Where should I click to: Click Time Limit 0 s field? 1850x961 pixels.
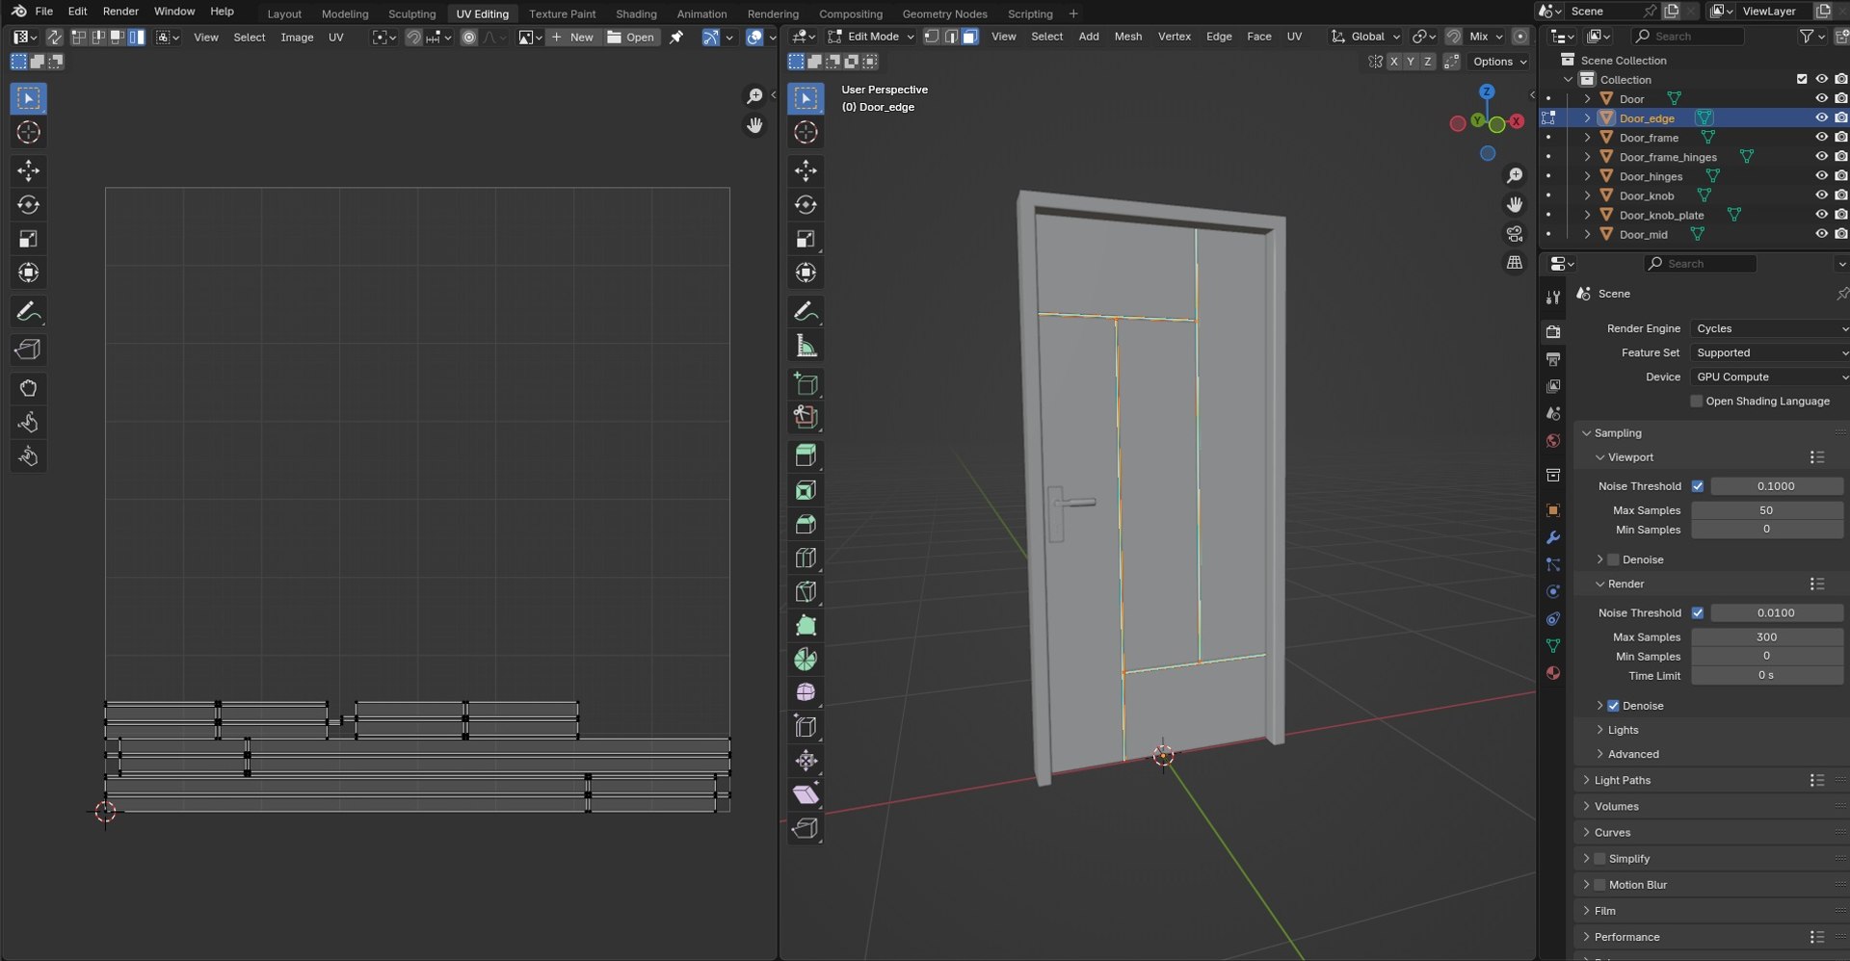pos(1766,676)
